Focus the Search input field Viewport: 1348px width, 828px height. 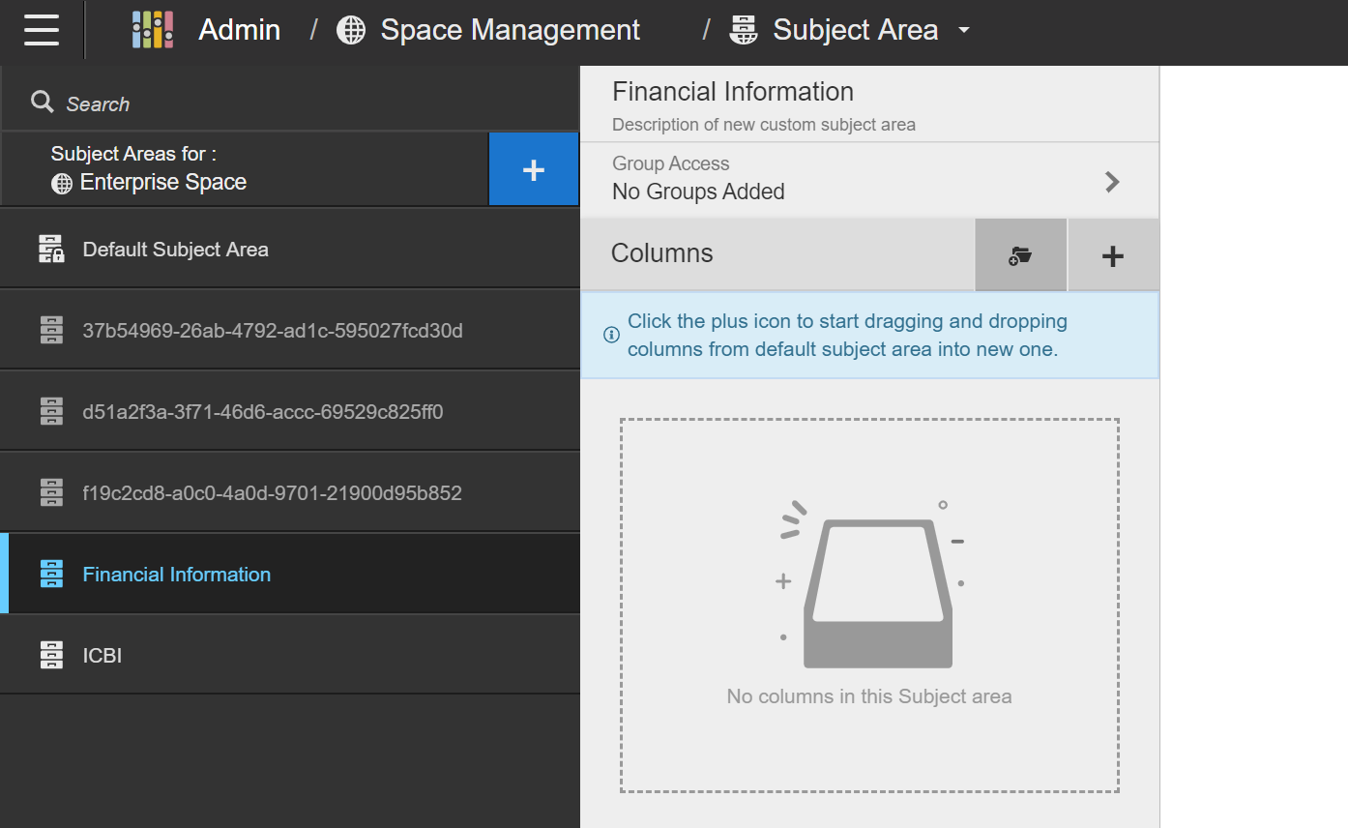click(290, 103)
